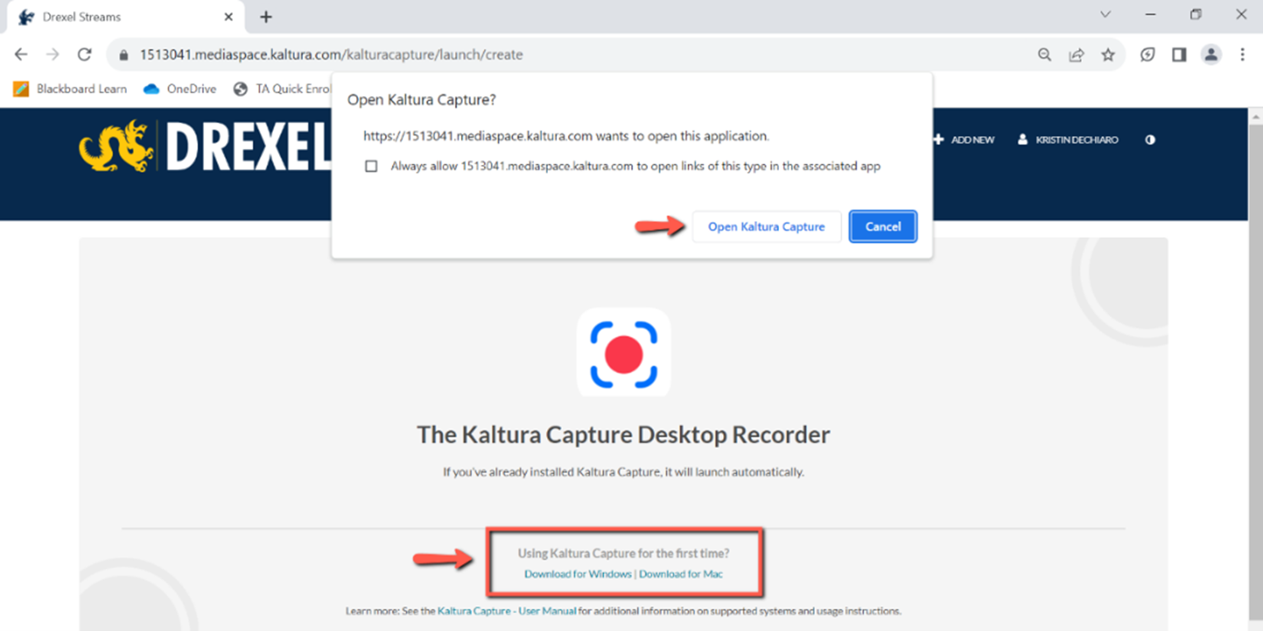This screenshot has width=1263, height=631.
Task: Click 'Open Kaltura Capture?' dialog title
Action: pos(422,100)
